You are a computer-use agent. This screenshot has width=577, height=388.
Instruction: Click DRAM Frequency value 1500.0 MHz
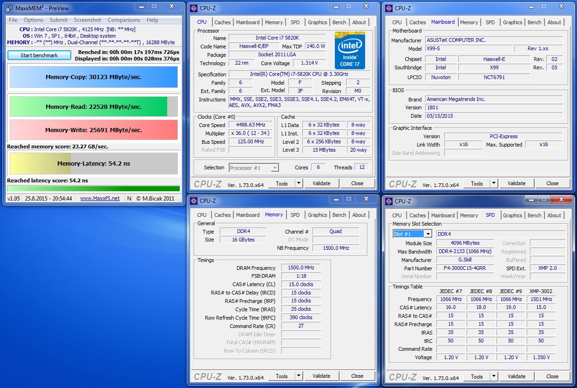[301, 268]
